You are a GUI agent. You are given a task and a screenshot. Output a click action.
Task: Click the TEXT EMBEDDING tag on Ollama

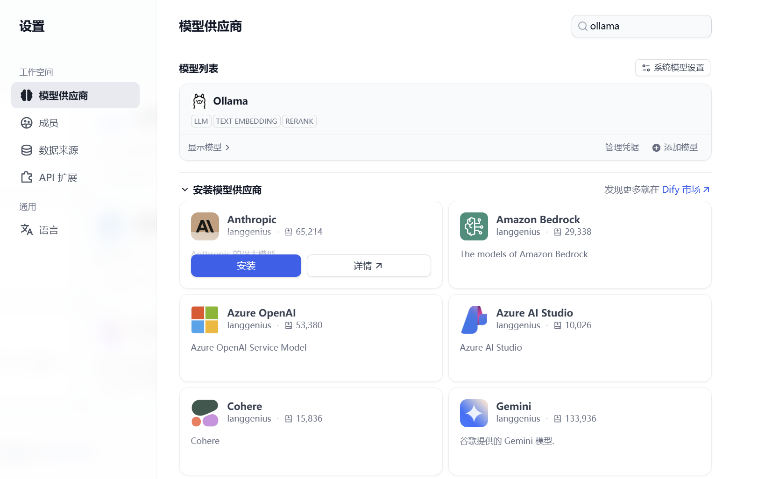[x=247, y=121]
